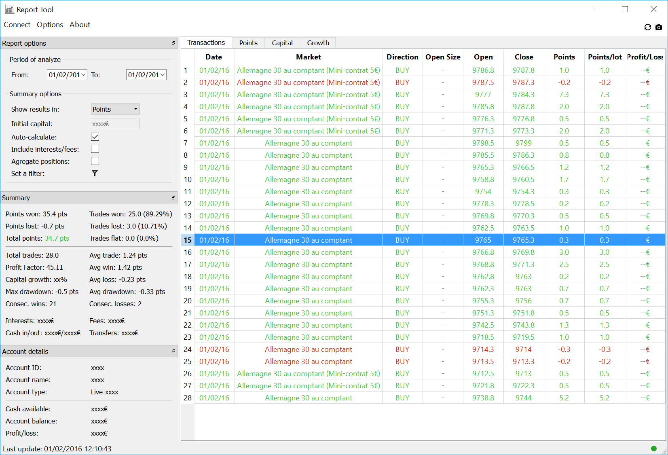Undock the Report options panel

pyautogui.click(x=173, y=43)
